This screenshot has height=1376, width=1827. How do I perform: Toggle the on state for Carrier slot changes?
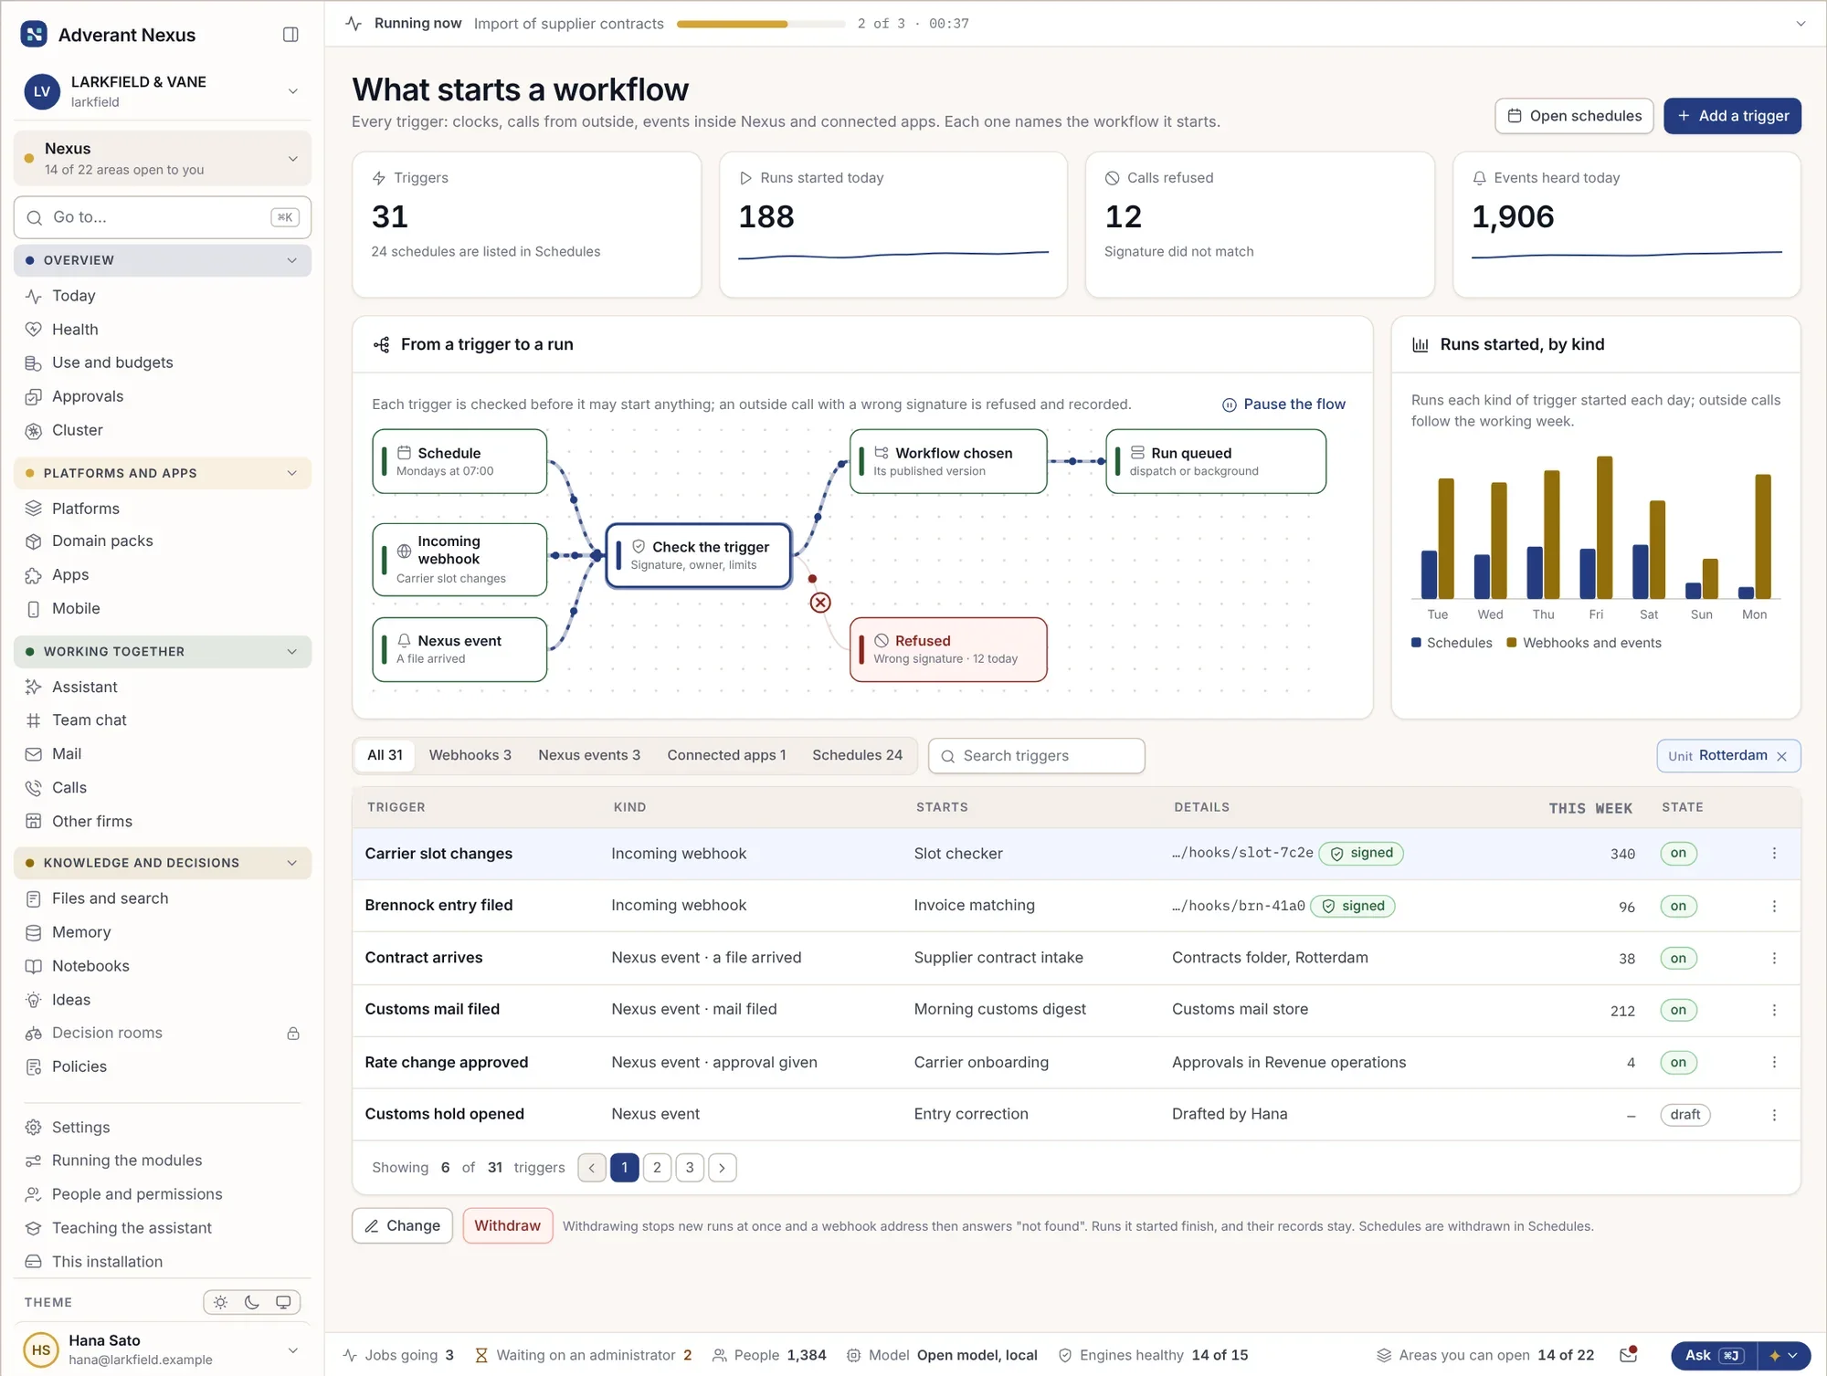pyautogui.click(x=1678, y=853)
